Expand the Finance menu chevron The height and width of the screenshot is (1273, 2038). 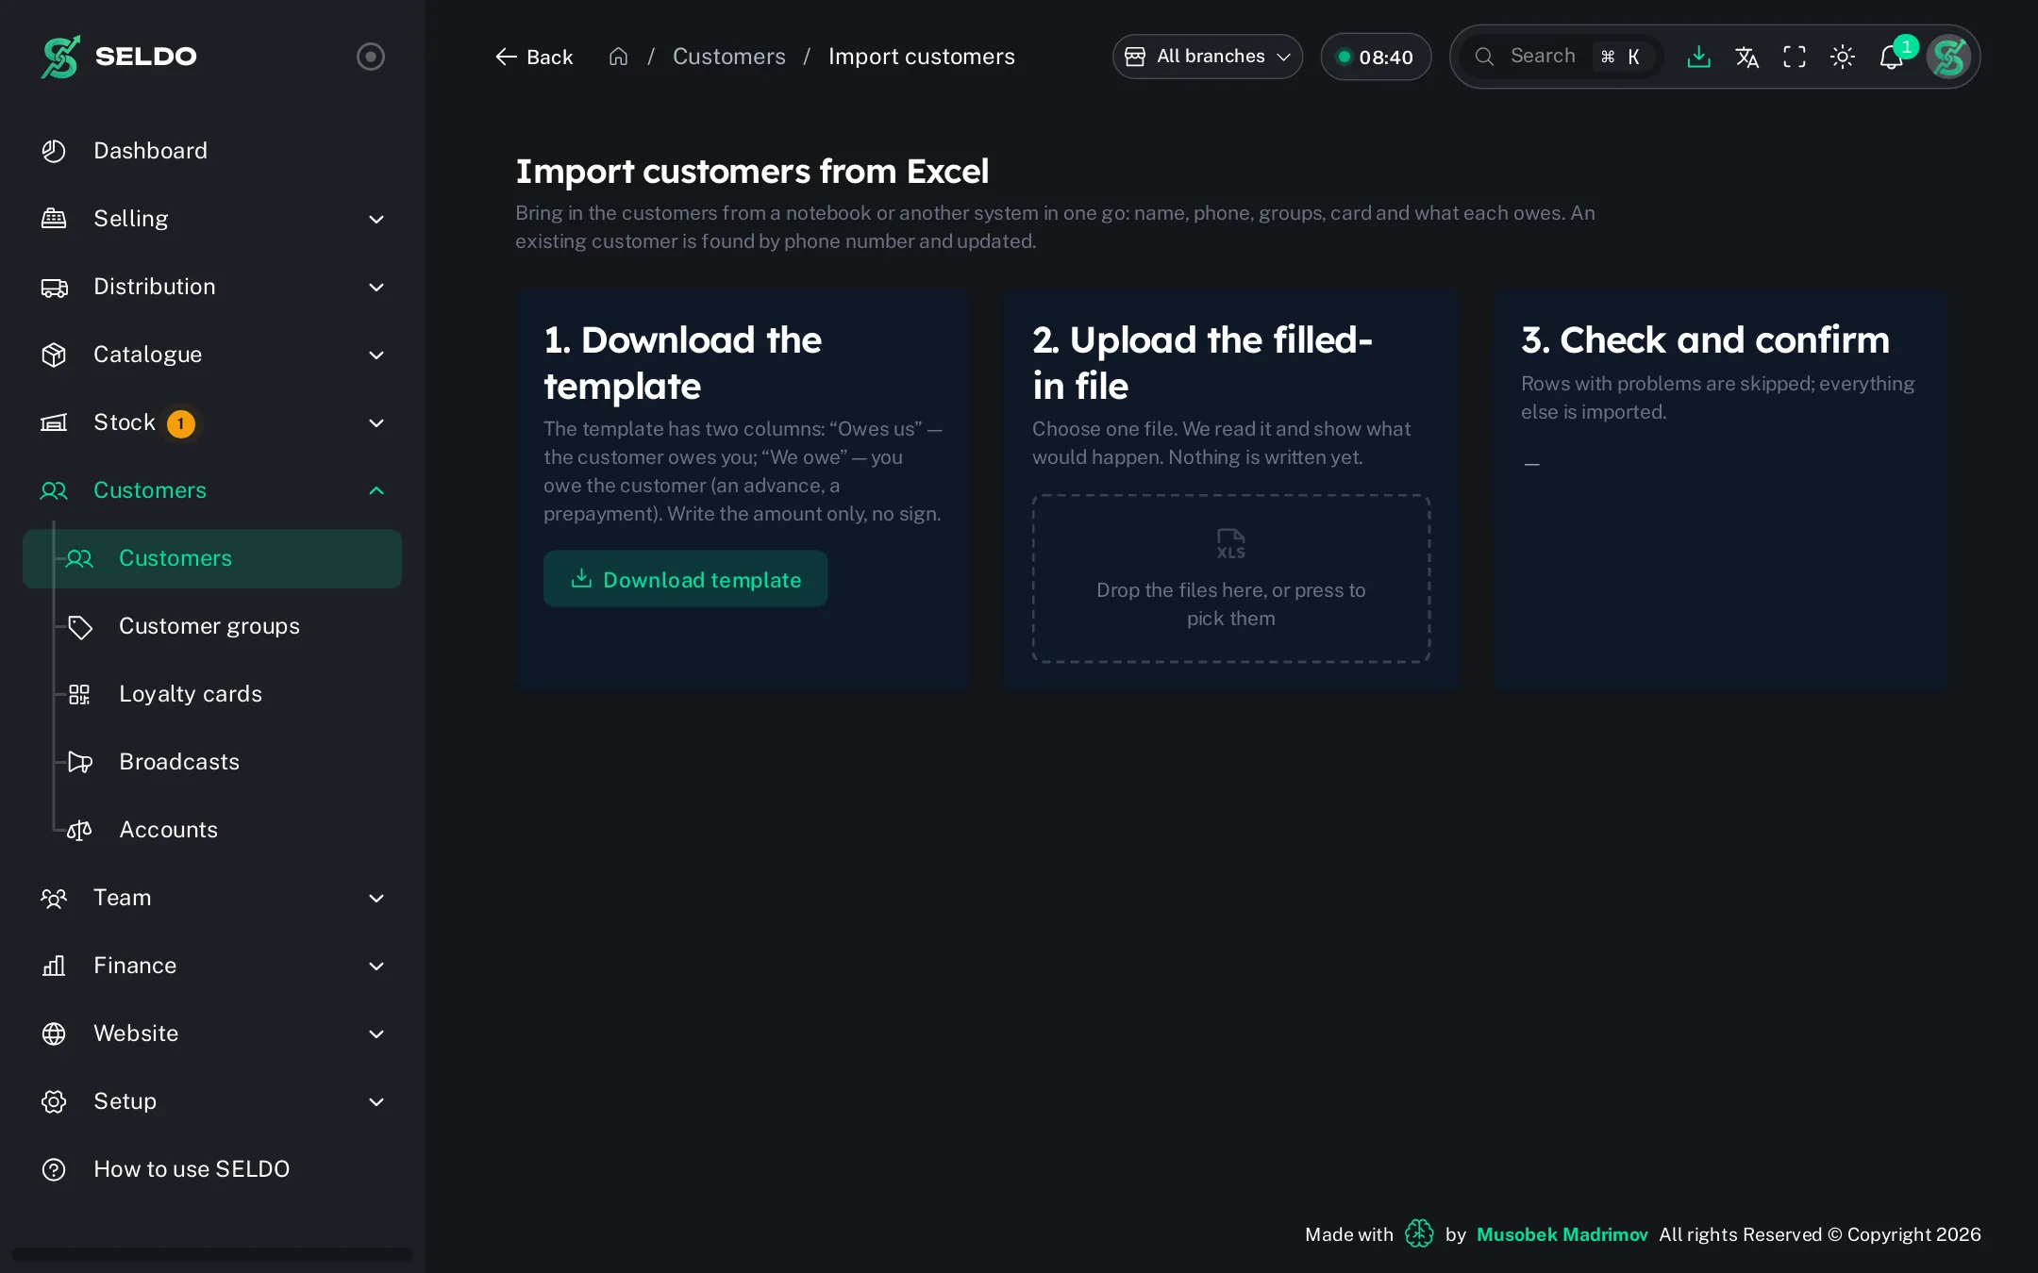[376, 967]
